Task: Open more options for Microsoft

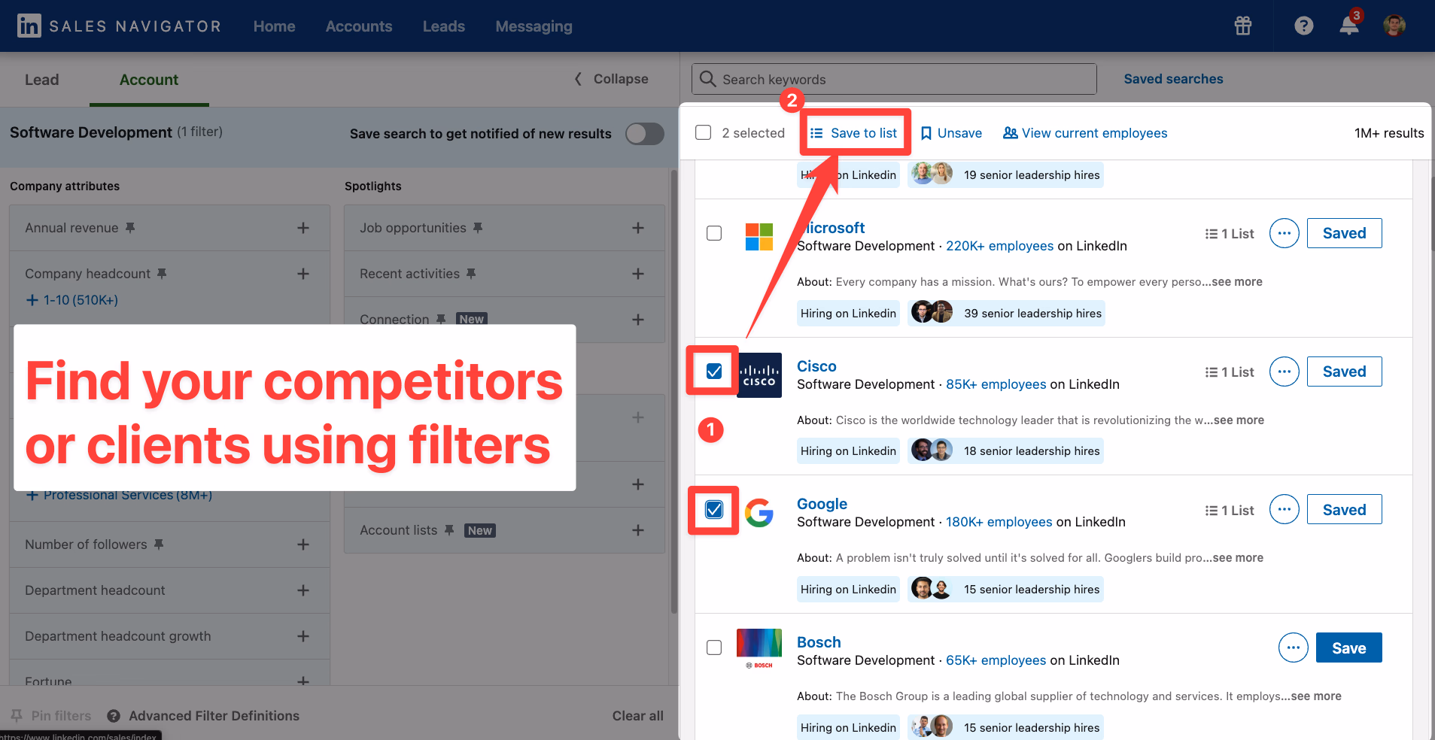Action: [1285, 233]
